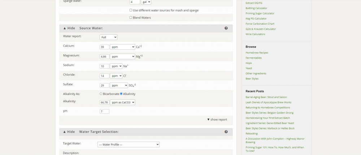Hide the Water Target Selection section

tap(69, 132)
